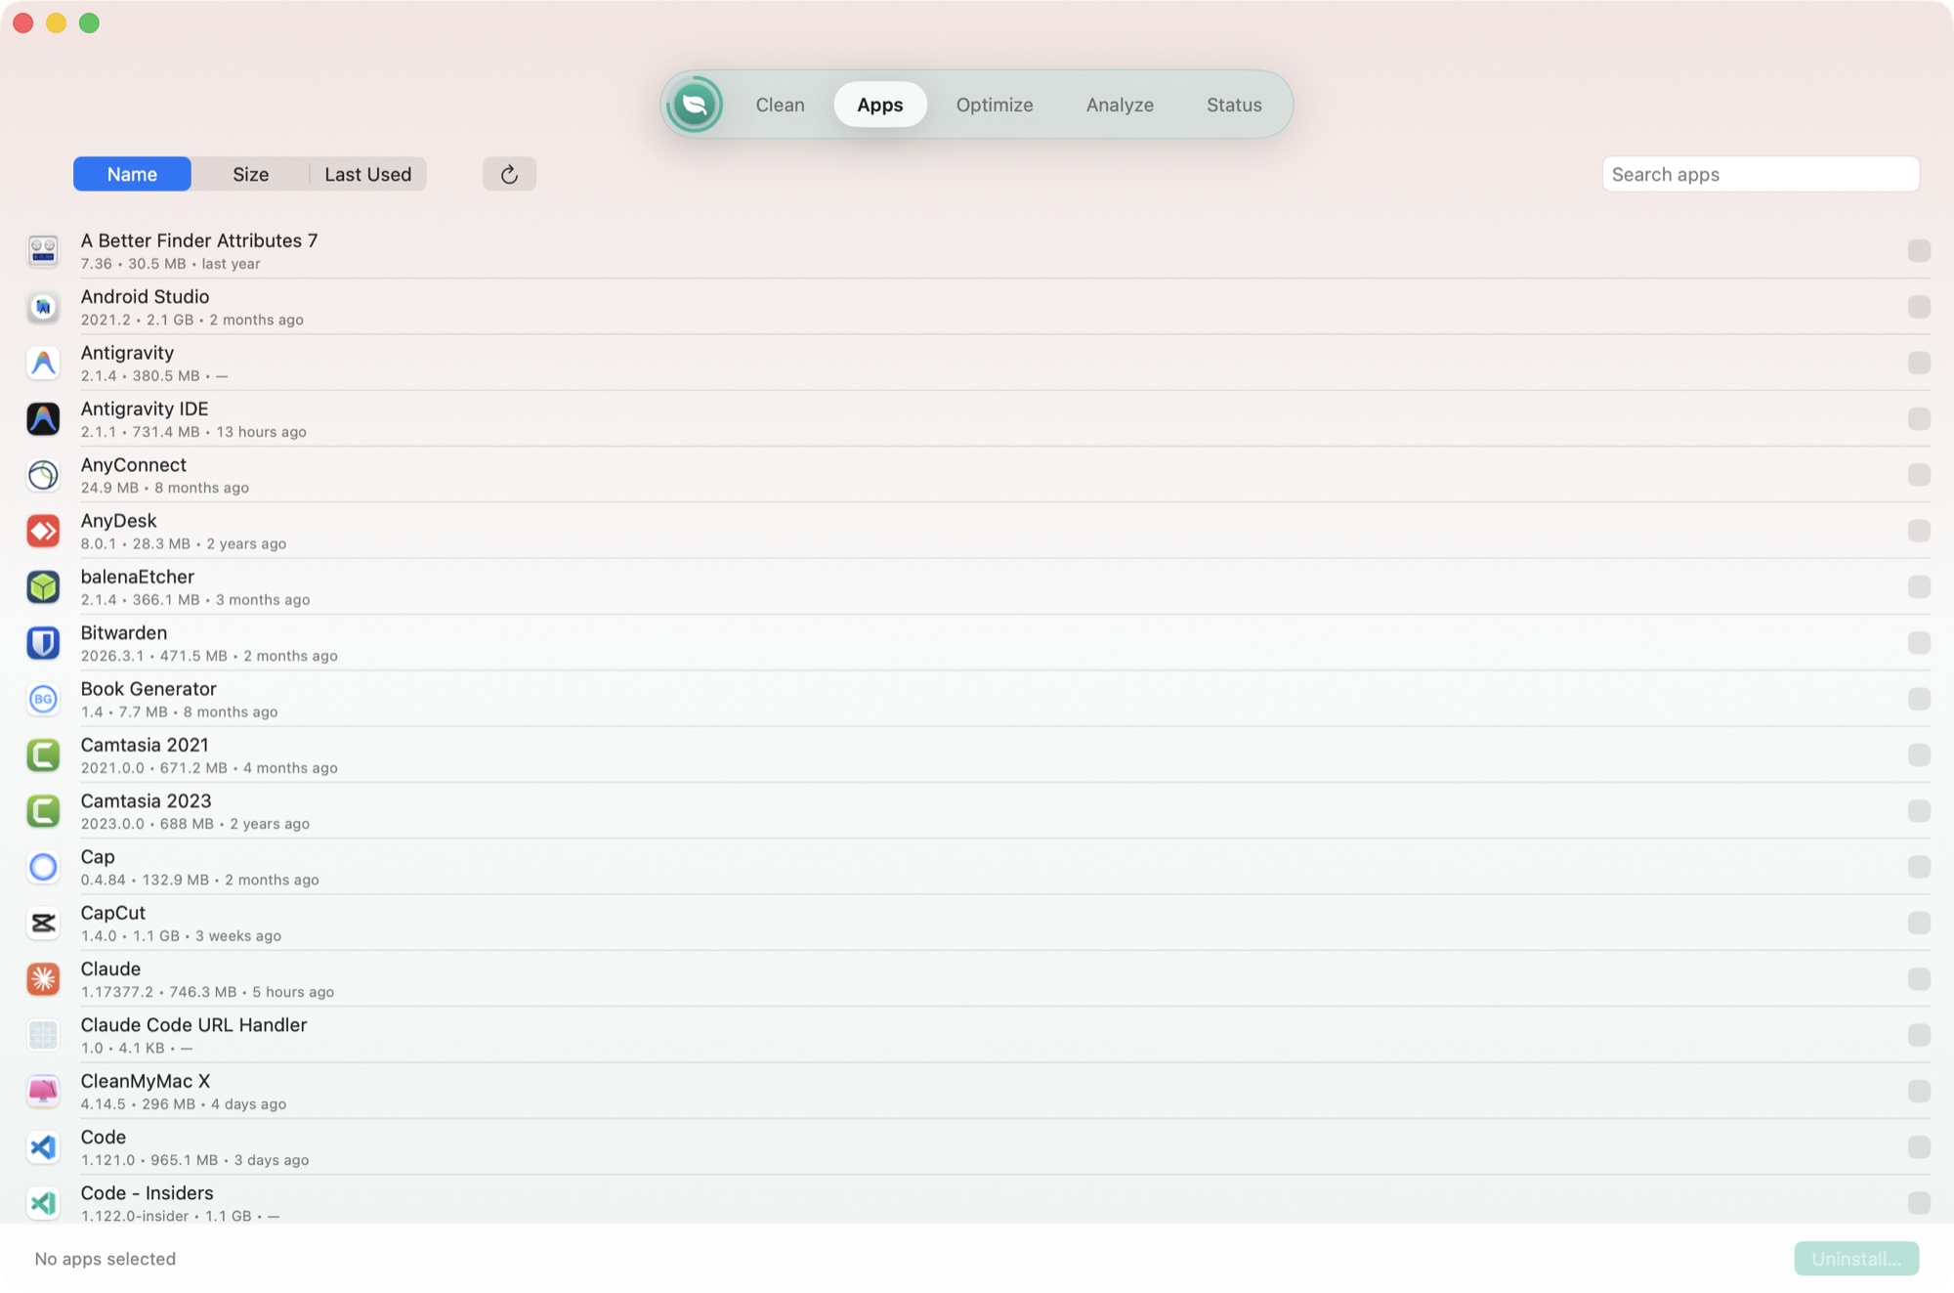Select the CapCut checkbox
Screen dimensions: 1954x1293
(x=1919, y=923)
